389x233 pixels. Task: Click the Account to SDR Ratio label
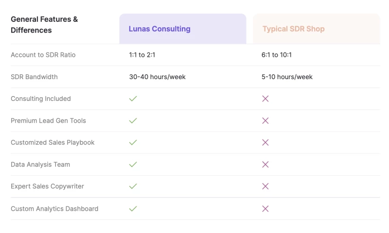pos(43,55)
